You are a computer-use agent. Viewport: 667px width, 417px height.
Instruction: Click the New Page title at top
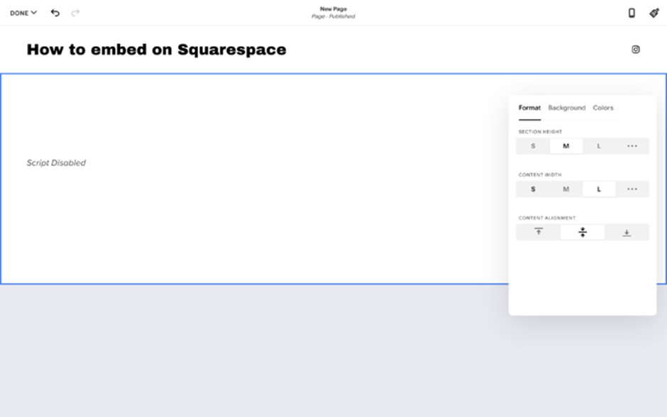[x=333, y=9]
